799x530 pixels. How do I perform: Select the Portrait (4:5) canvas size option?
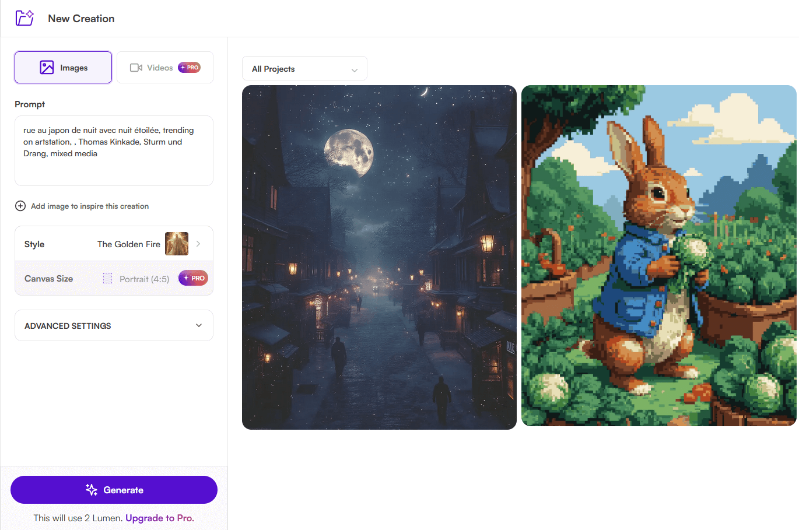(x=144, y=279)
